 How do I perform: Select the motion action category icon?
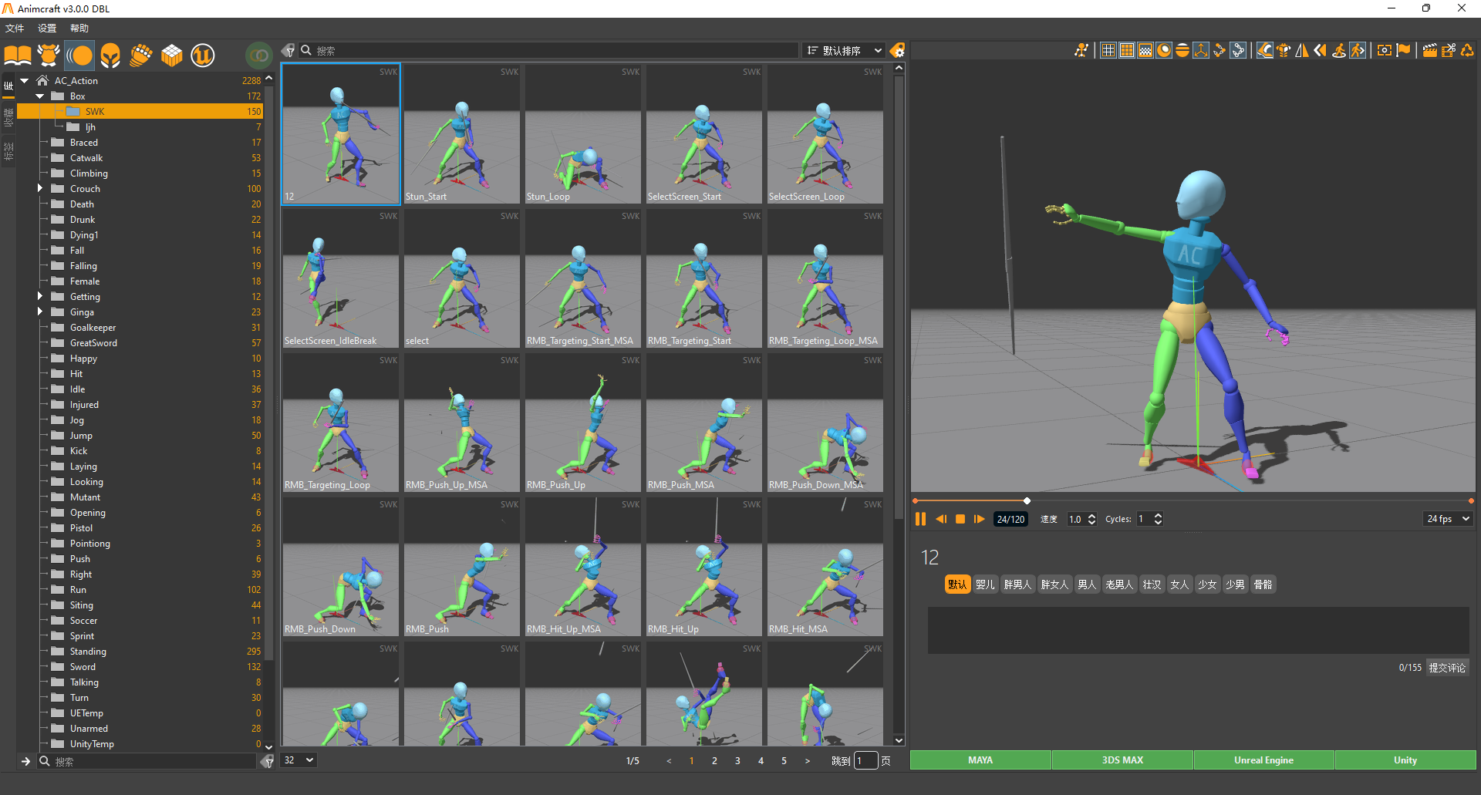[79, 55]
